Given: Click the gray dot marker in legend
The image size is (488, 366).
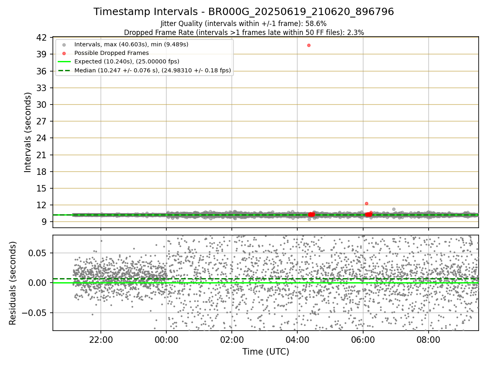Looking at the screenshot, I should 64,44.
